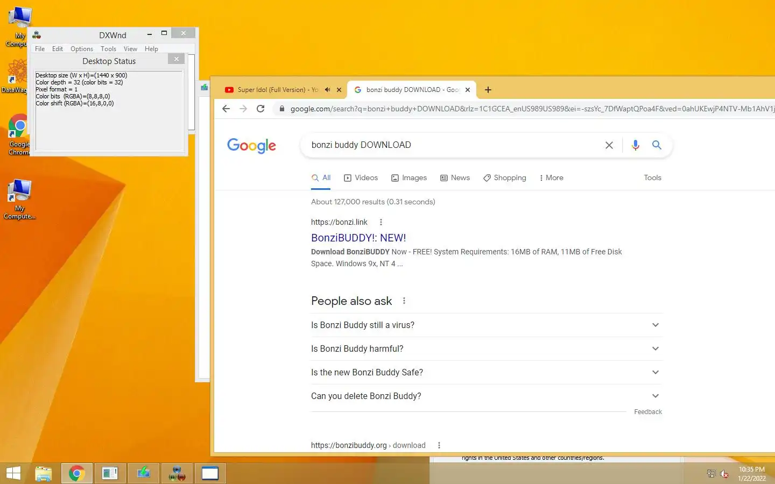Click the three-dot menu beside bonzibuddy.org
775x484 pixels.
[x=439, y=445]
